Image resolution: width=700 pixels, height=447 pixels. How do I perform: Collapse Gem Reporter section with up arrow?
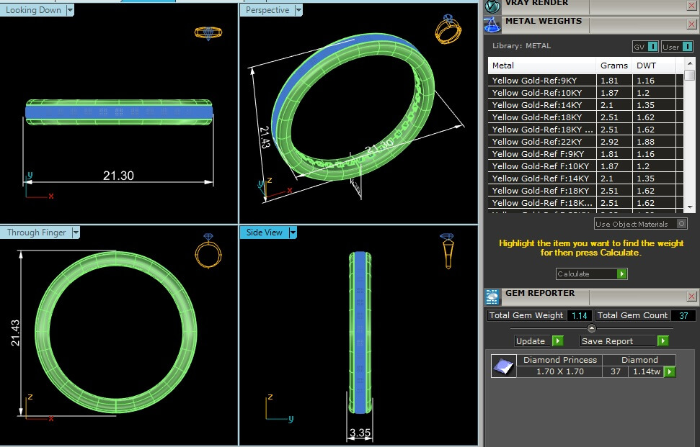pyautogui.click(x=592, y=328)
